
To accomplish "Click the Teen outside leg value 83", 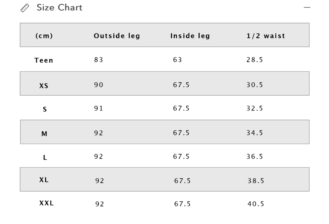I will coord(98,60).
